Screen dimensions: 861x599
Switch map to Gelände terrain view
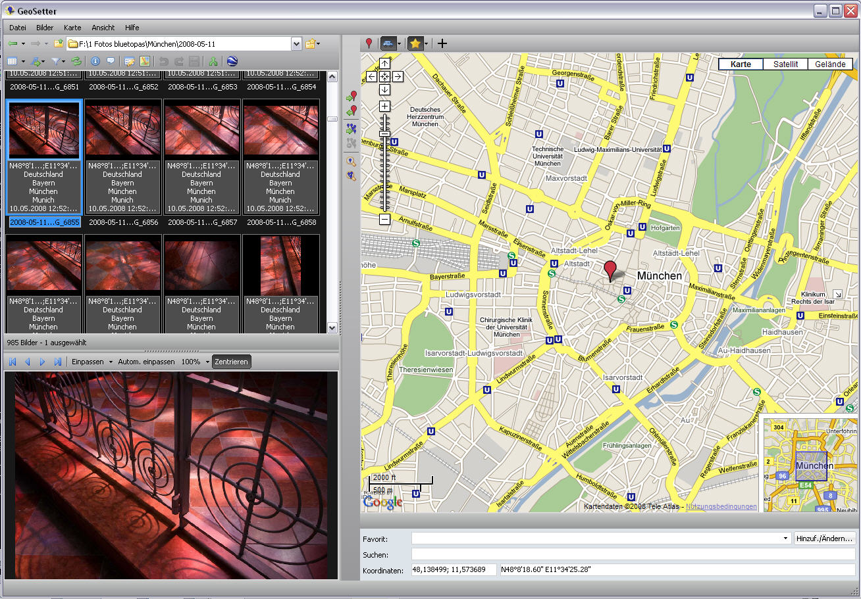(x=830, y=64)
